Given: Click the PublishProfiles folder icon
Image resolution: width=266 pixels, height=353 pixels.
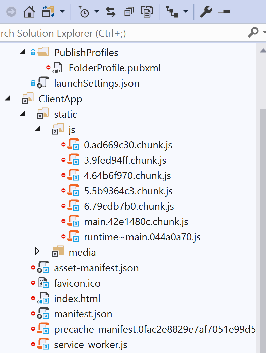Looking at the screenshot, I should pyautogui.click(x=43, y=52).
